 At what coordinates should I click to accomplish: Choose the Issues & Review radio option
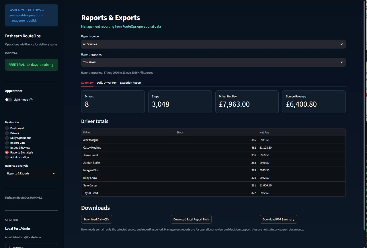click(17, 148)
